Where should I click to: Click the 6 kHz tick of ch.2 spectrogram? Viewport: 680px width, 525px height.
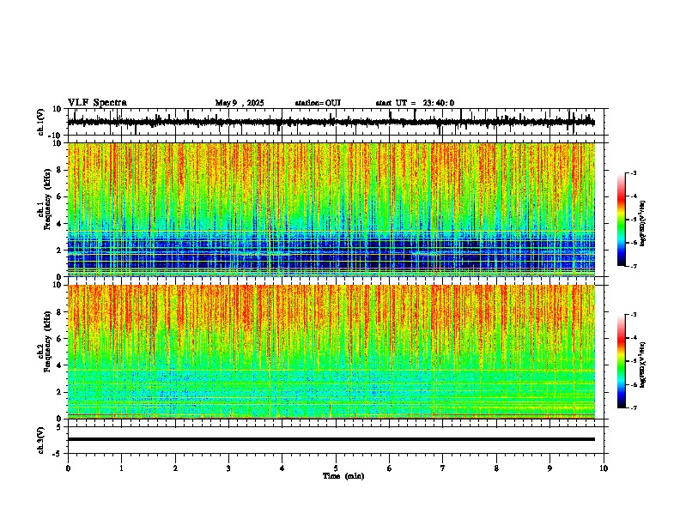pos(59,339)
